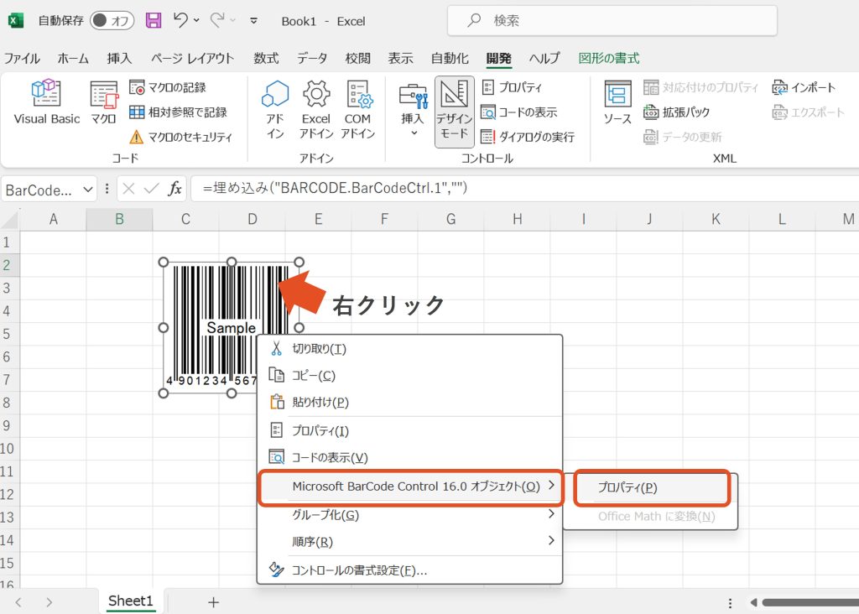Open the Macros (マクロ) dialog
Screen dimensions: 859x614
(x=103, y=102)
